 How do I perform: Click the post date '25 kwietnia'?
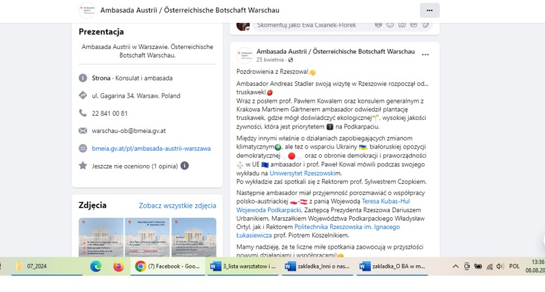pos(270,59)
